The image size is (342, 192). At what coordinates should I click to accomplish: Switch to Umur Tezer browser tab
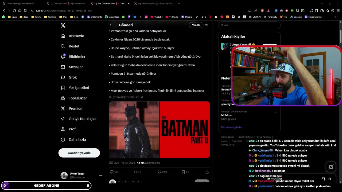click(x=21, y=3)
